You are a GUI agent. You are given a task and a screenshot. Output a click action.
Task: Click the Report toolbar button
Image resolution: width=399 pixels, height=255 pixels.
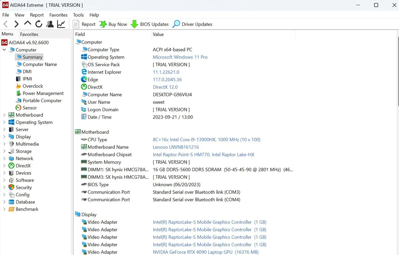pos(84,24)
